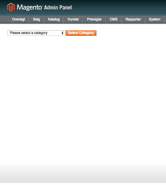The height and width of the screenshot is (185, 166).
Task: Click the Admin Panel title text
Action: point(58,8)
